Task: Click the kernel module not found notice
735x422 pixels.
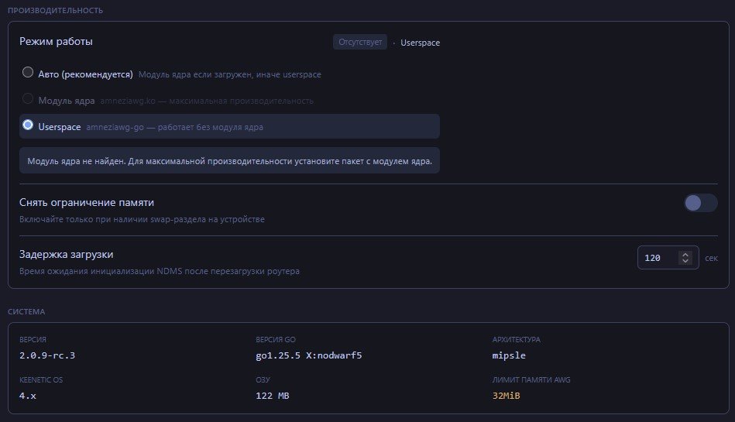Action: pyautogui.click(x=229, y=161)
